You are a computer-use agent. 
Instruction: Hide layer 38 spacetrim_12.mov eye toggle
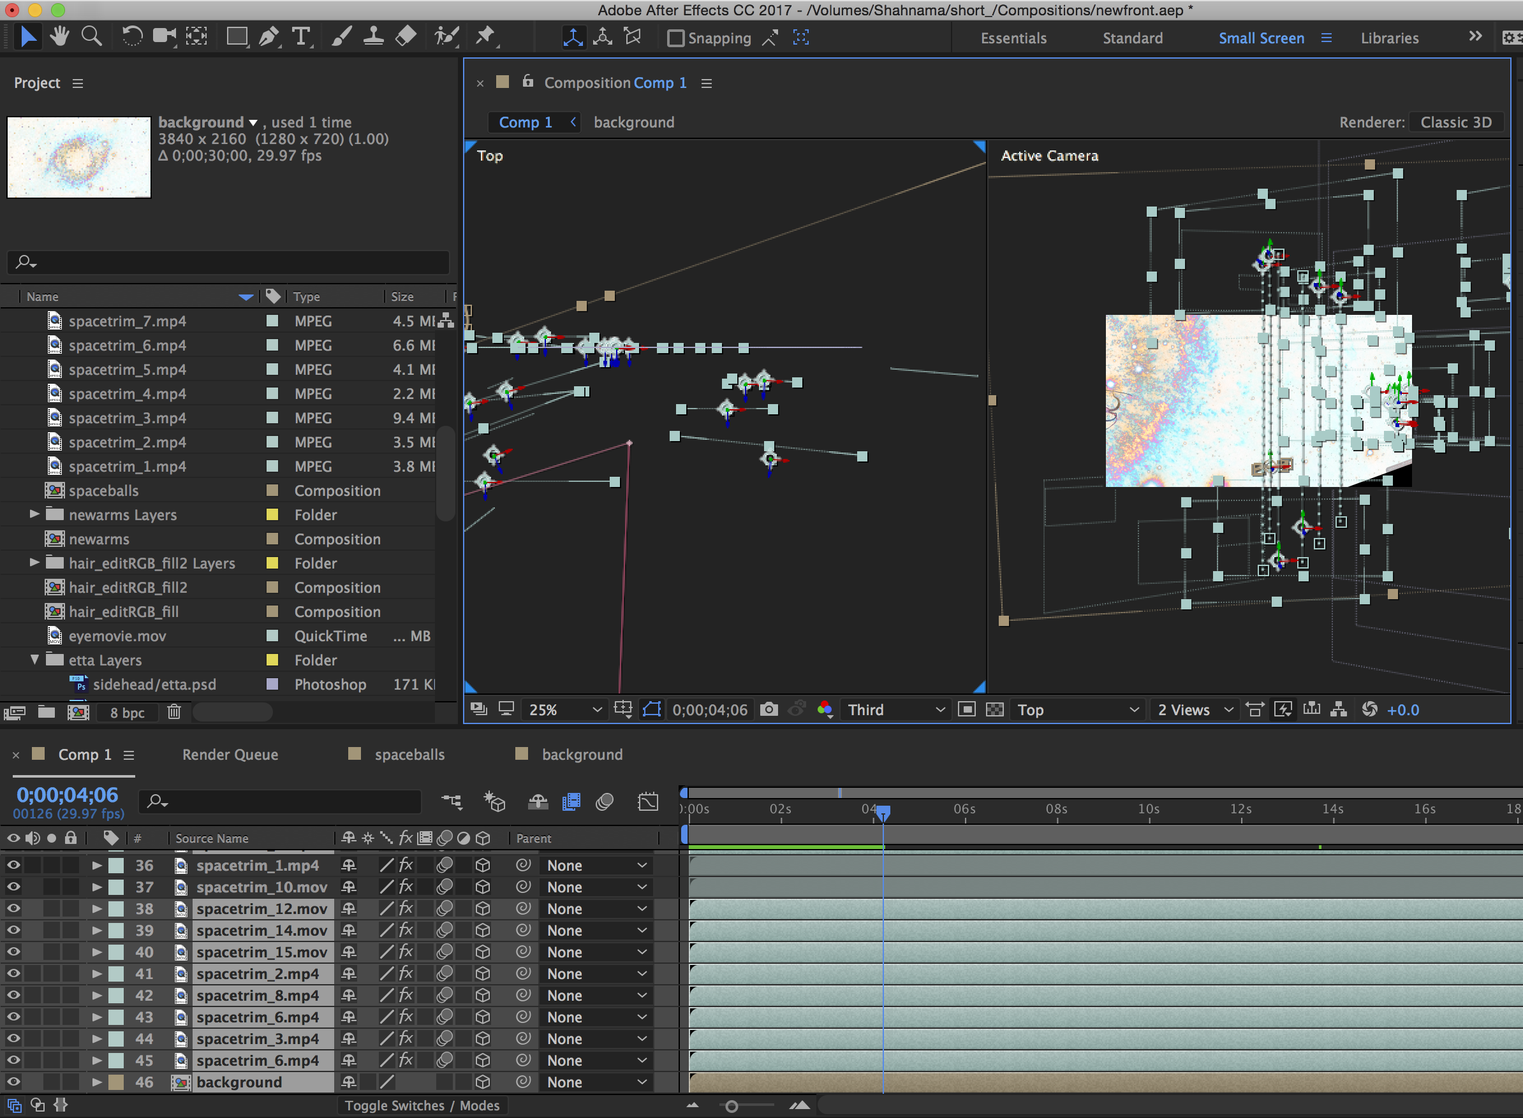click(13, 908)
